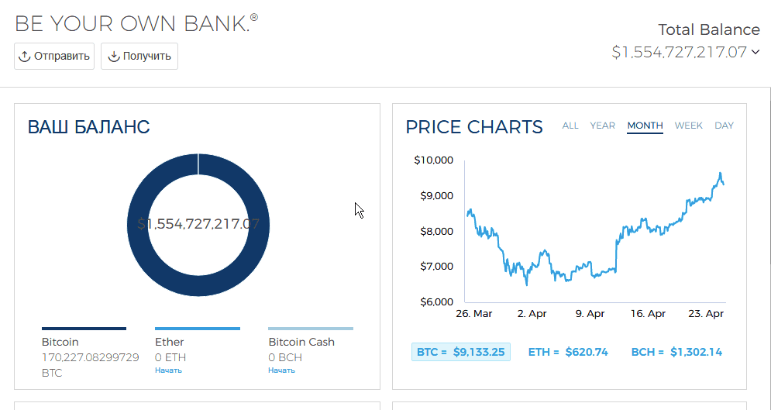Toggle the BCH price chart selector
Screen dimensions: 771x410
pyautogui.click(x=676, y=352)
